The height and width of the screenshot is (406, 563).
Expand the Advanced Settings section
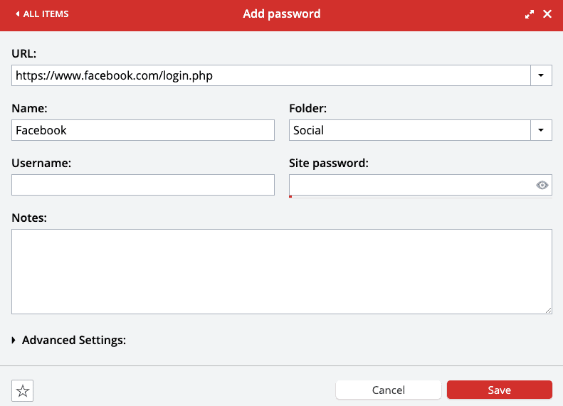click(x=69, y=340)
